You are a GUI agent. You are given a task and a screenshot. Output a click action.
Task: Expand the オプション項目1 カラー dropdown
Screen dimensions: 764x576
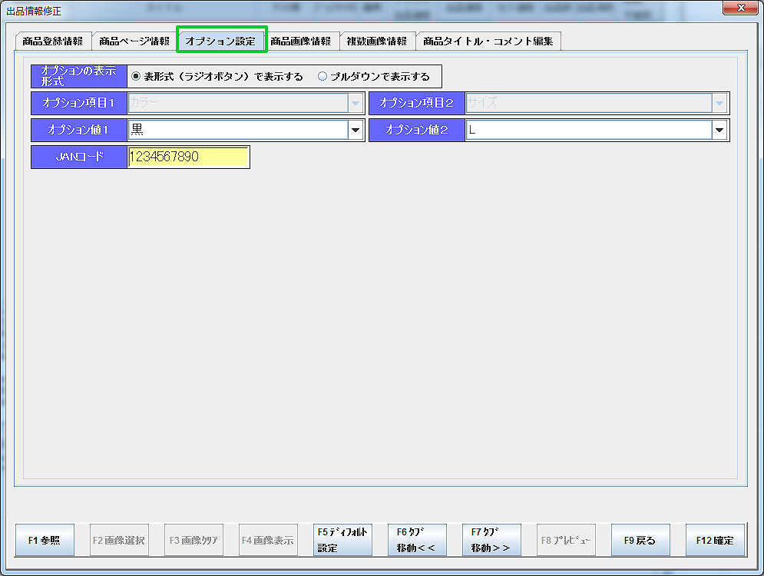[x=355, y=103]
